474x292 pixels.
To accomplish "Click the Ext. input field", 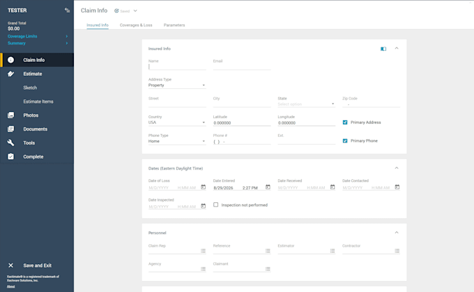I will [x=306, y=141].
